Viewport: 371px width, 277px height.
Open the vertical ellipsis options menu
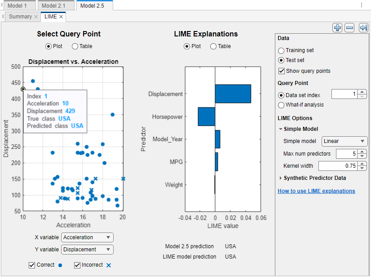pos(361,4)
